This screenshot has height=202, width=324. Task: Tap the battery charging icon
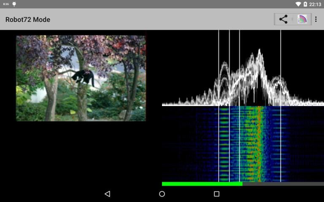click(x=305, y=4)
